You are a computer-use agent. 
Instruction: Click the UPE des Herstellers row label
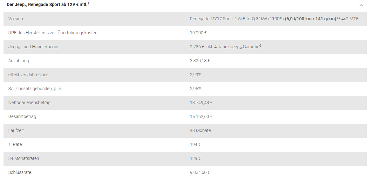click(x=53, y=33)
